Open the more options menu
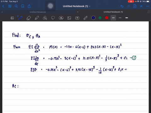This screenshot has width=151, height=113. (x=148, y=6)
